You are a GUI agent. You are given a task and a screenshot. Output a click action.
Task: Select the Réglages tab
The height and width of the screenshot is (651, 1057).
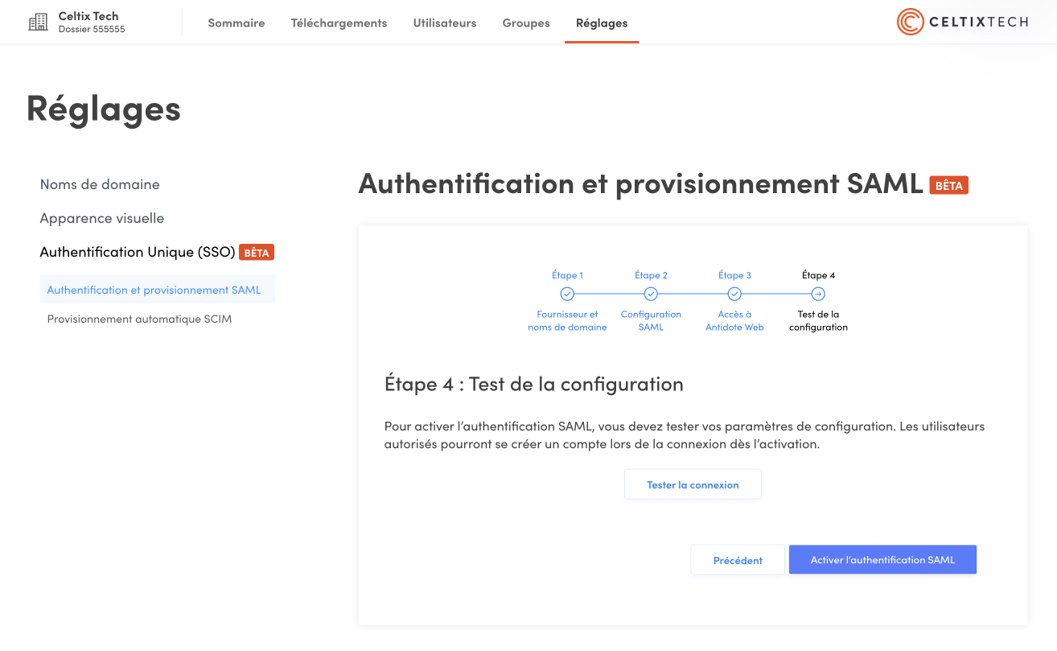[602, 23]
